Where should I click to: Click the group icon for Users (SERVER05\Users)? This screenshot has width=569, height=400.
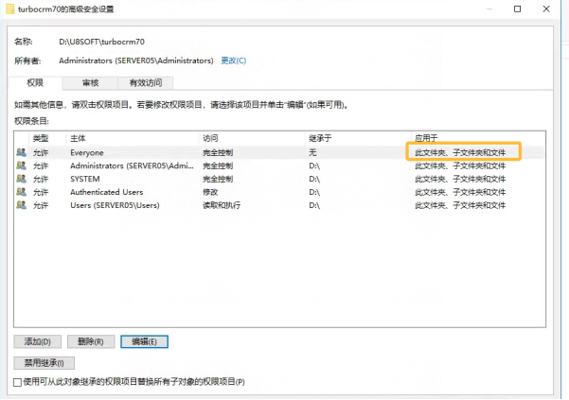(x=22, y=205)
